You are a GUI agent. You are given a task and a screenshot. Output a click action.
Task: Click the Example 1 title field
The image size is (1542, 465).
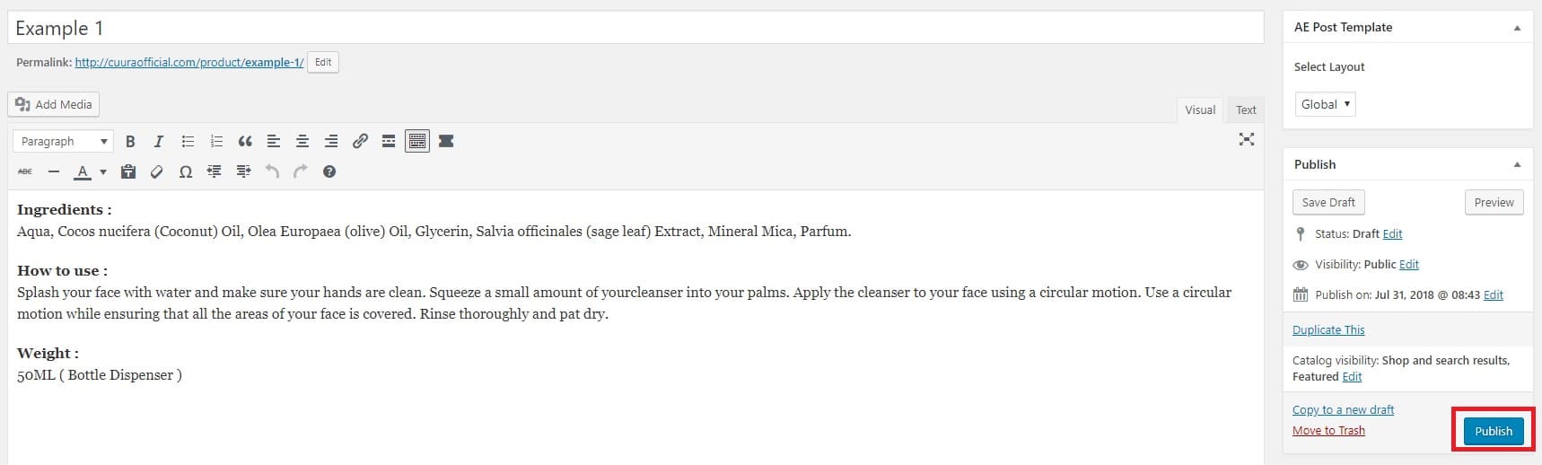[635, 28]
